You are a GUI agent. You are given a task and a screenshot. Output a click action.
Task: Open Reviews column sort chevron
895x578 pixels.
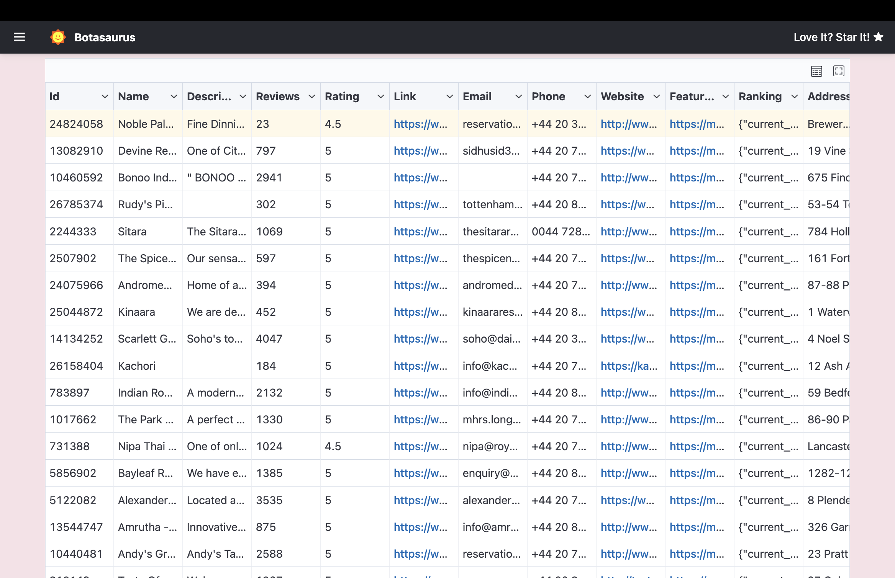[311, 96]
